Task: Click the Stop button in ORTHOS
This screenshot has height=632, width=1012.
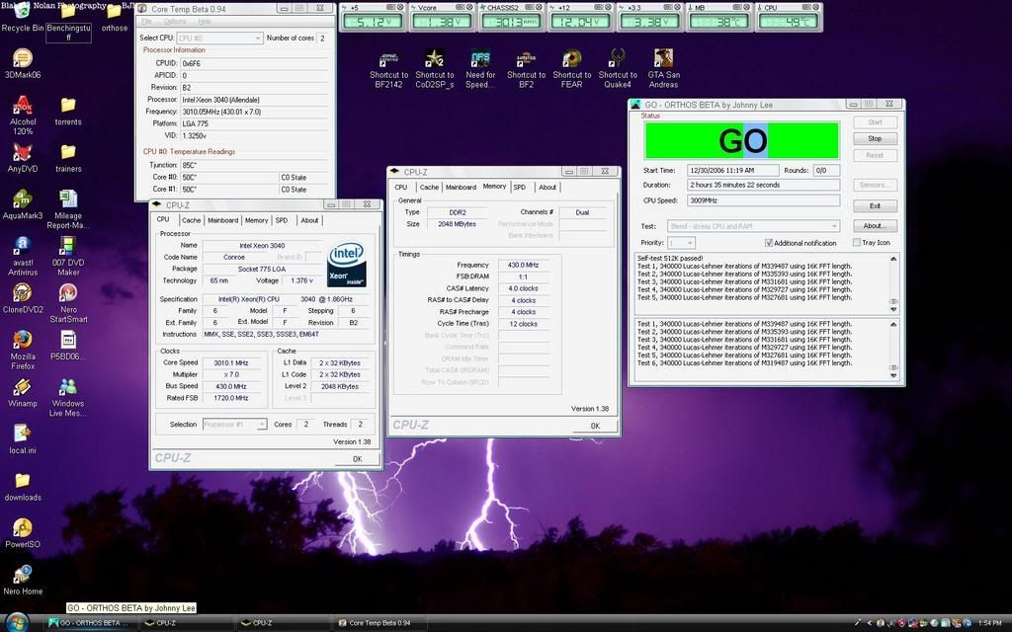Action: 876,138
